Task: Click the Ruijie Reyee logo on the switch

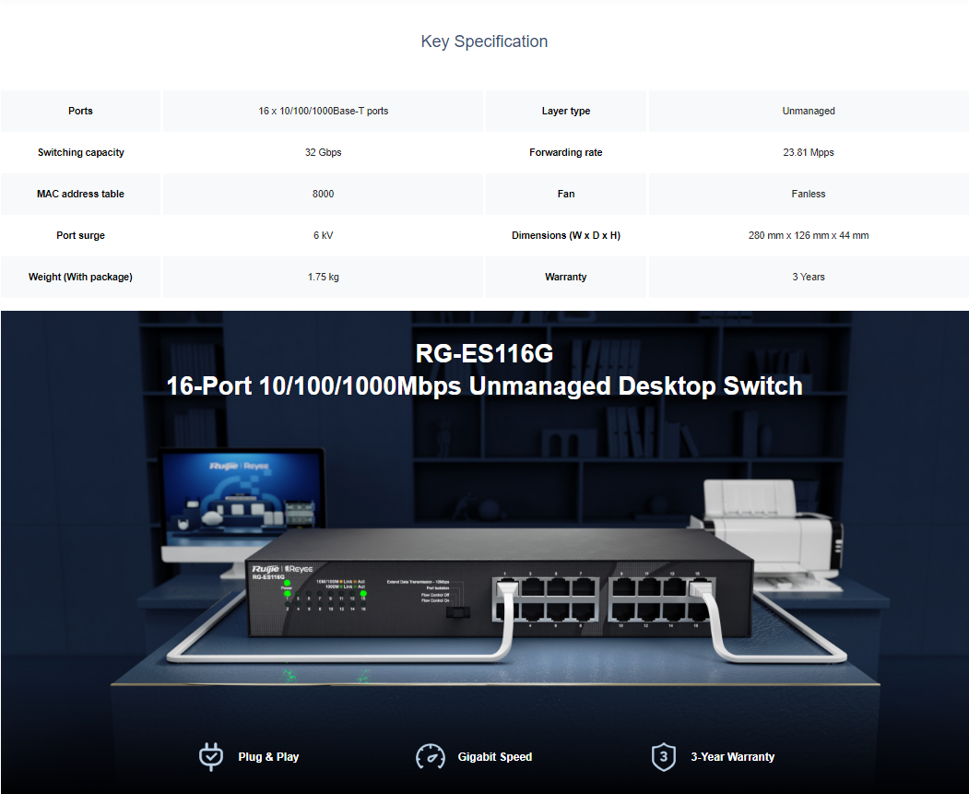Action: tap(282, 569)
